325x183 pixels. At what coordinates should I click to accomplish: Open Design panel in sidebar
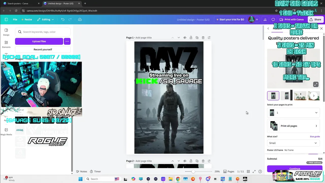(x=6, y=32)
